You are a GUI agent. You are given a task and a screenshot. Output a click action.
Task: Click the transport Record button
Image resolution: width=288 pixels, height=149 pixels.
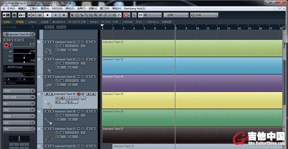(64, 15)
